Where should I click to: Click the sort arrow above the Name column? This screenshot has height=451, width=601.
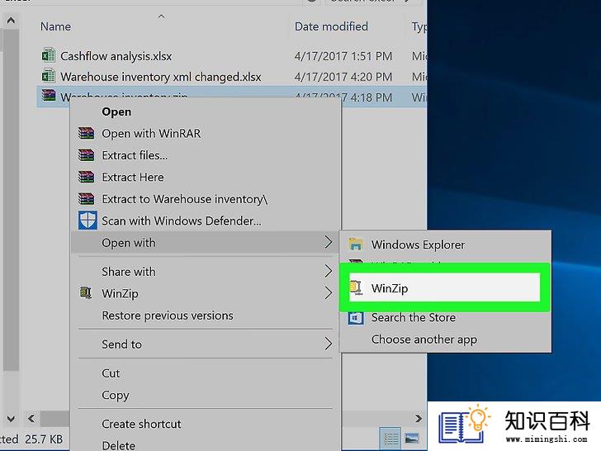[x=161, y=17]
